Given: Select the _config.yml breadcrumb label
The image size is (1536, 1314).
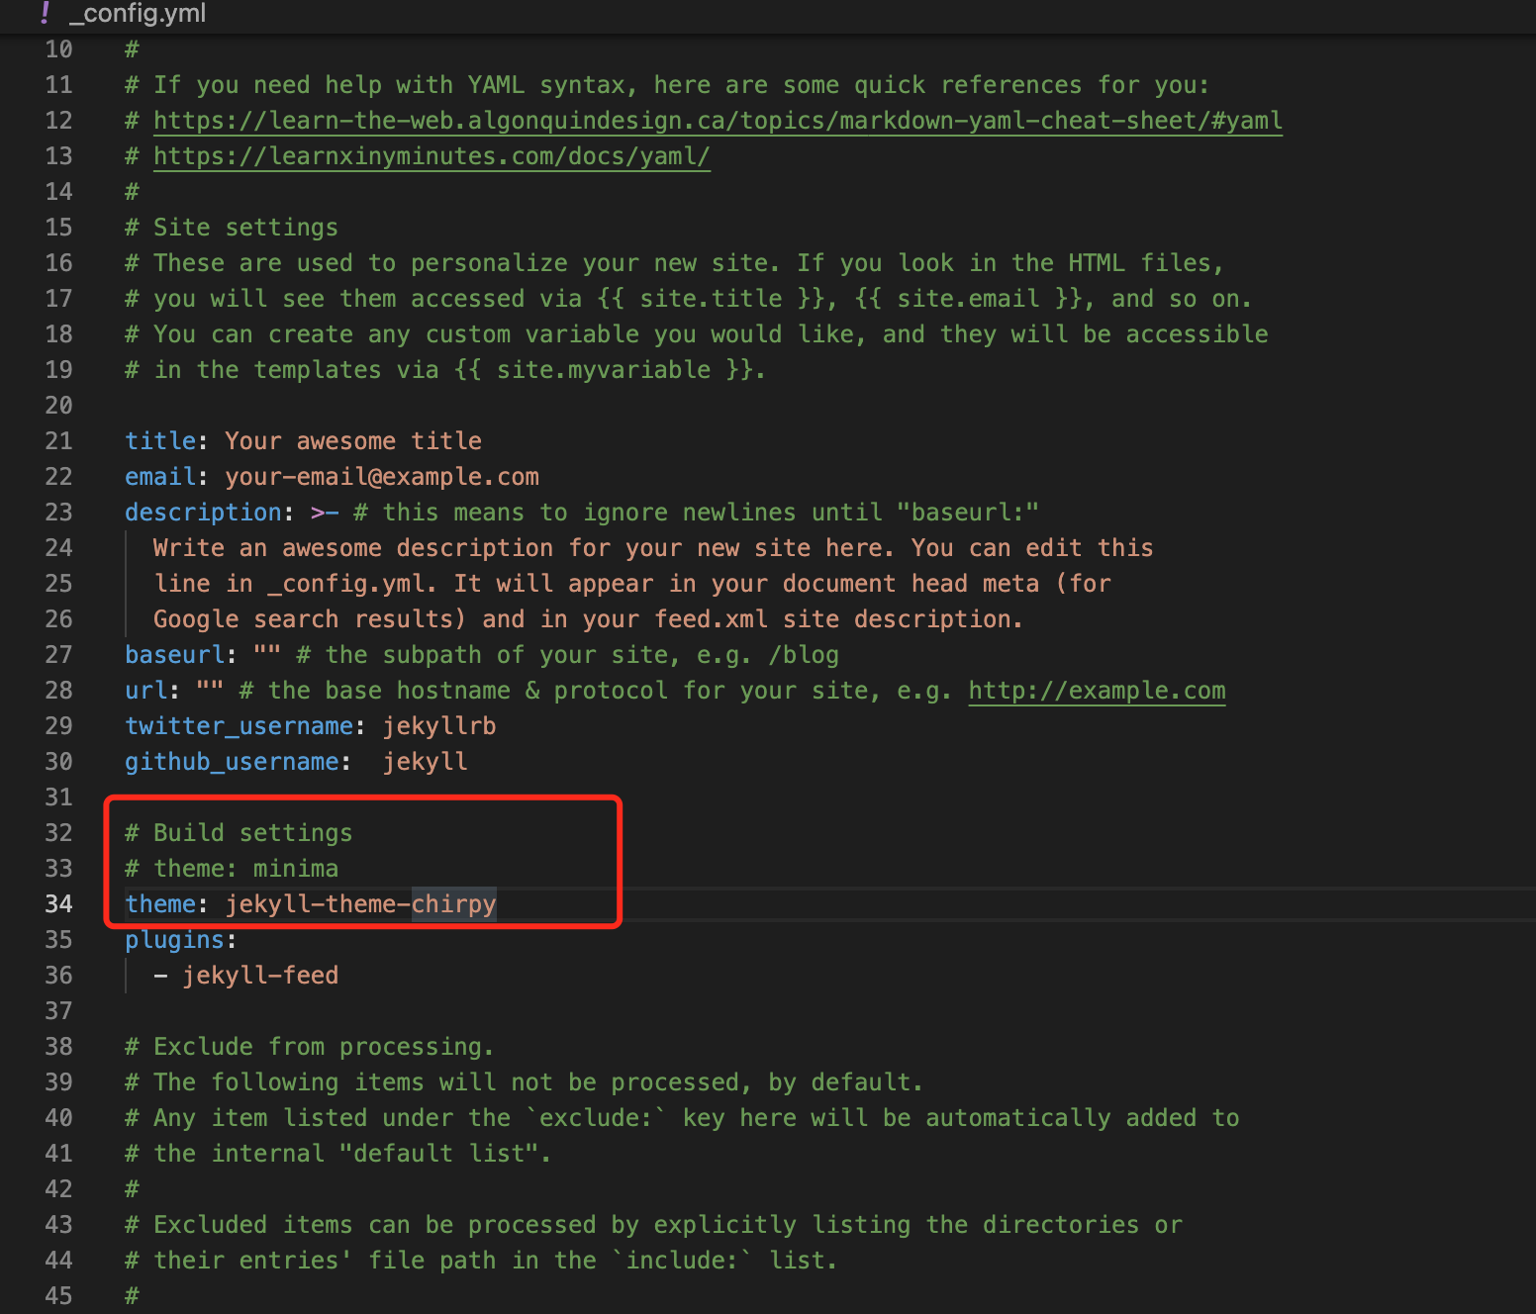Looking at the screenshot, I should click(137, 14).
